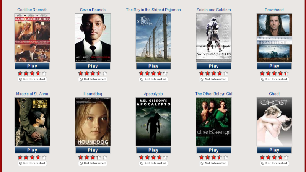Click the second star under Hounddog
The width and height of the screenshot is (306, 172).
(87, 157)
